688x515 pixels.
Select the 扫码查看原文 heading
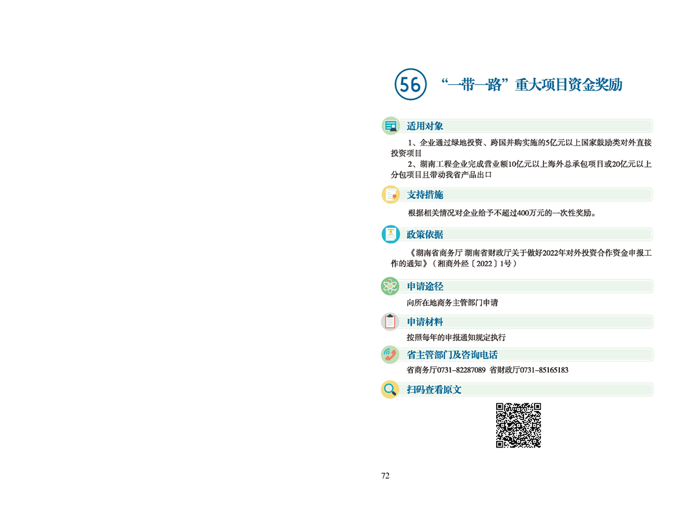point(434,390)
